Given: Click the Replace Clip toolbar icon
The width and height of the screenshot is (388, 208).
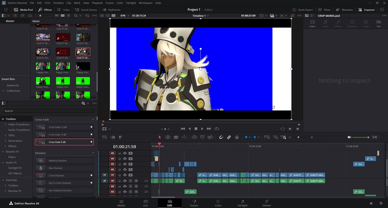Looking at the screenshot, I should click(x=210, y=137).
